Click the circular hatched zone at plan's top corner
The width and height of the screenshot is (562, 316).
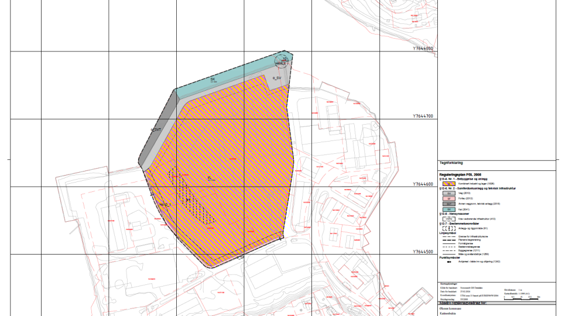(x=283, y=60)
